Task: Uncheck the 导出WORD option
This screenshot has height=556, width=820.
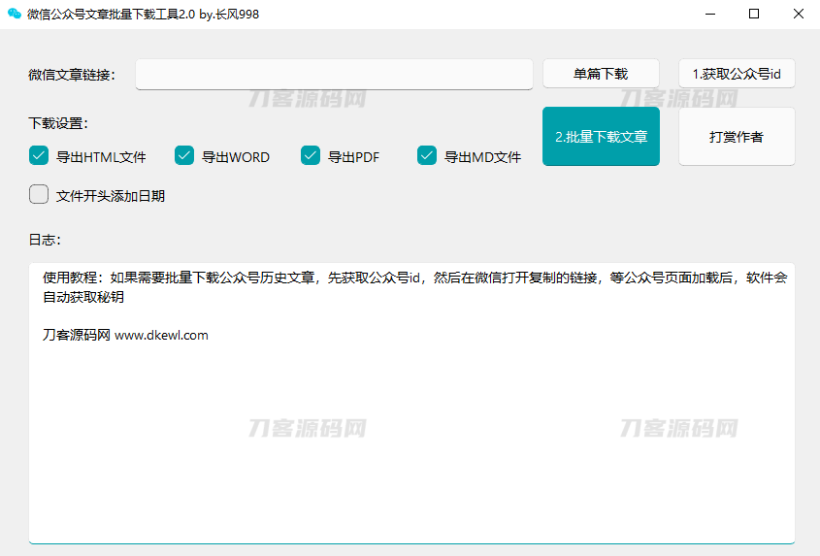Action: [x=184, y=155]
